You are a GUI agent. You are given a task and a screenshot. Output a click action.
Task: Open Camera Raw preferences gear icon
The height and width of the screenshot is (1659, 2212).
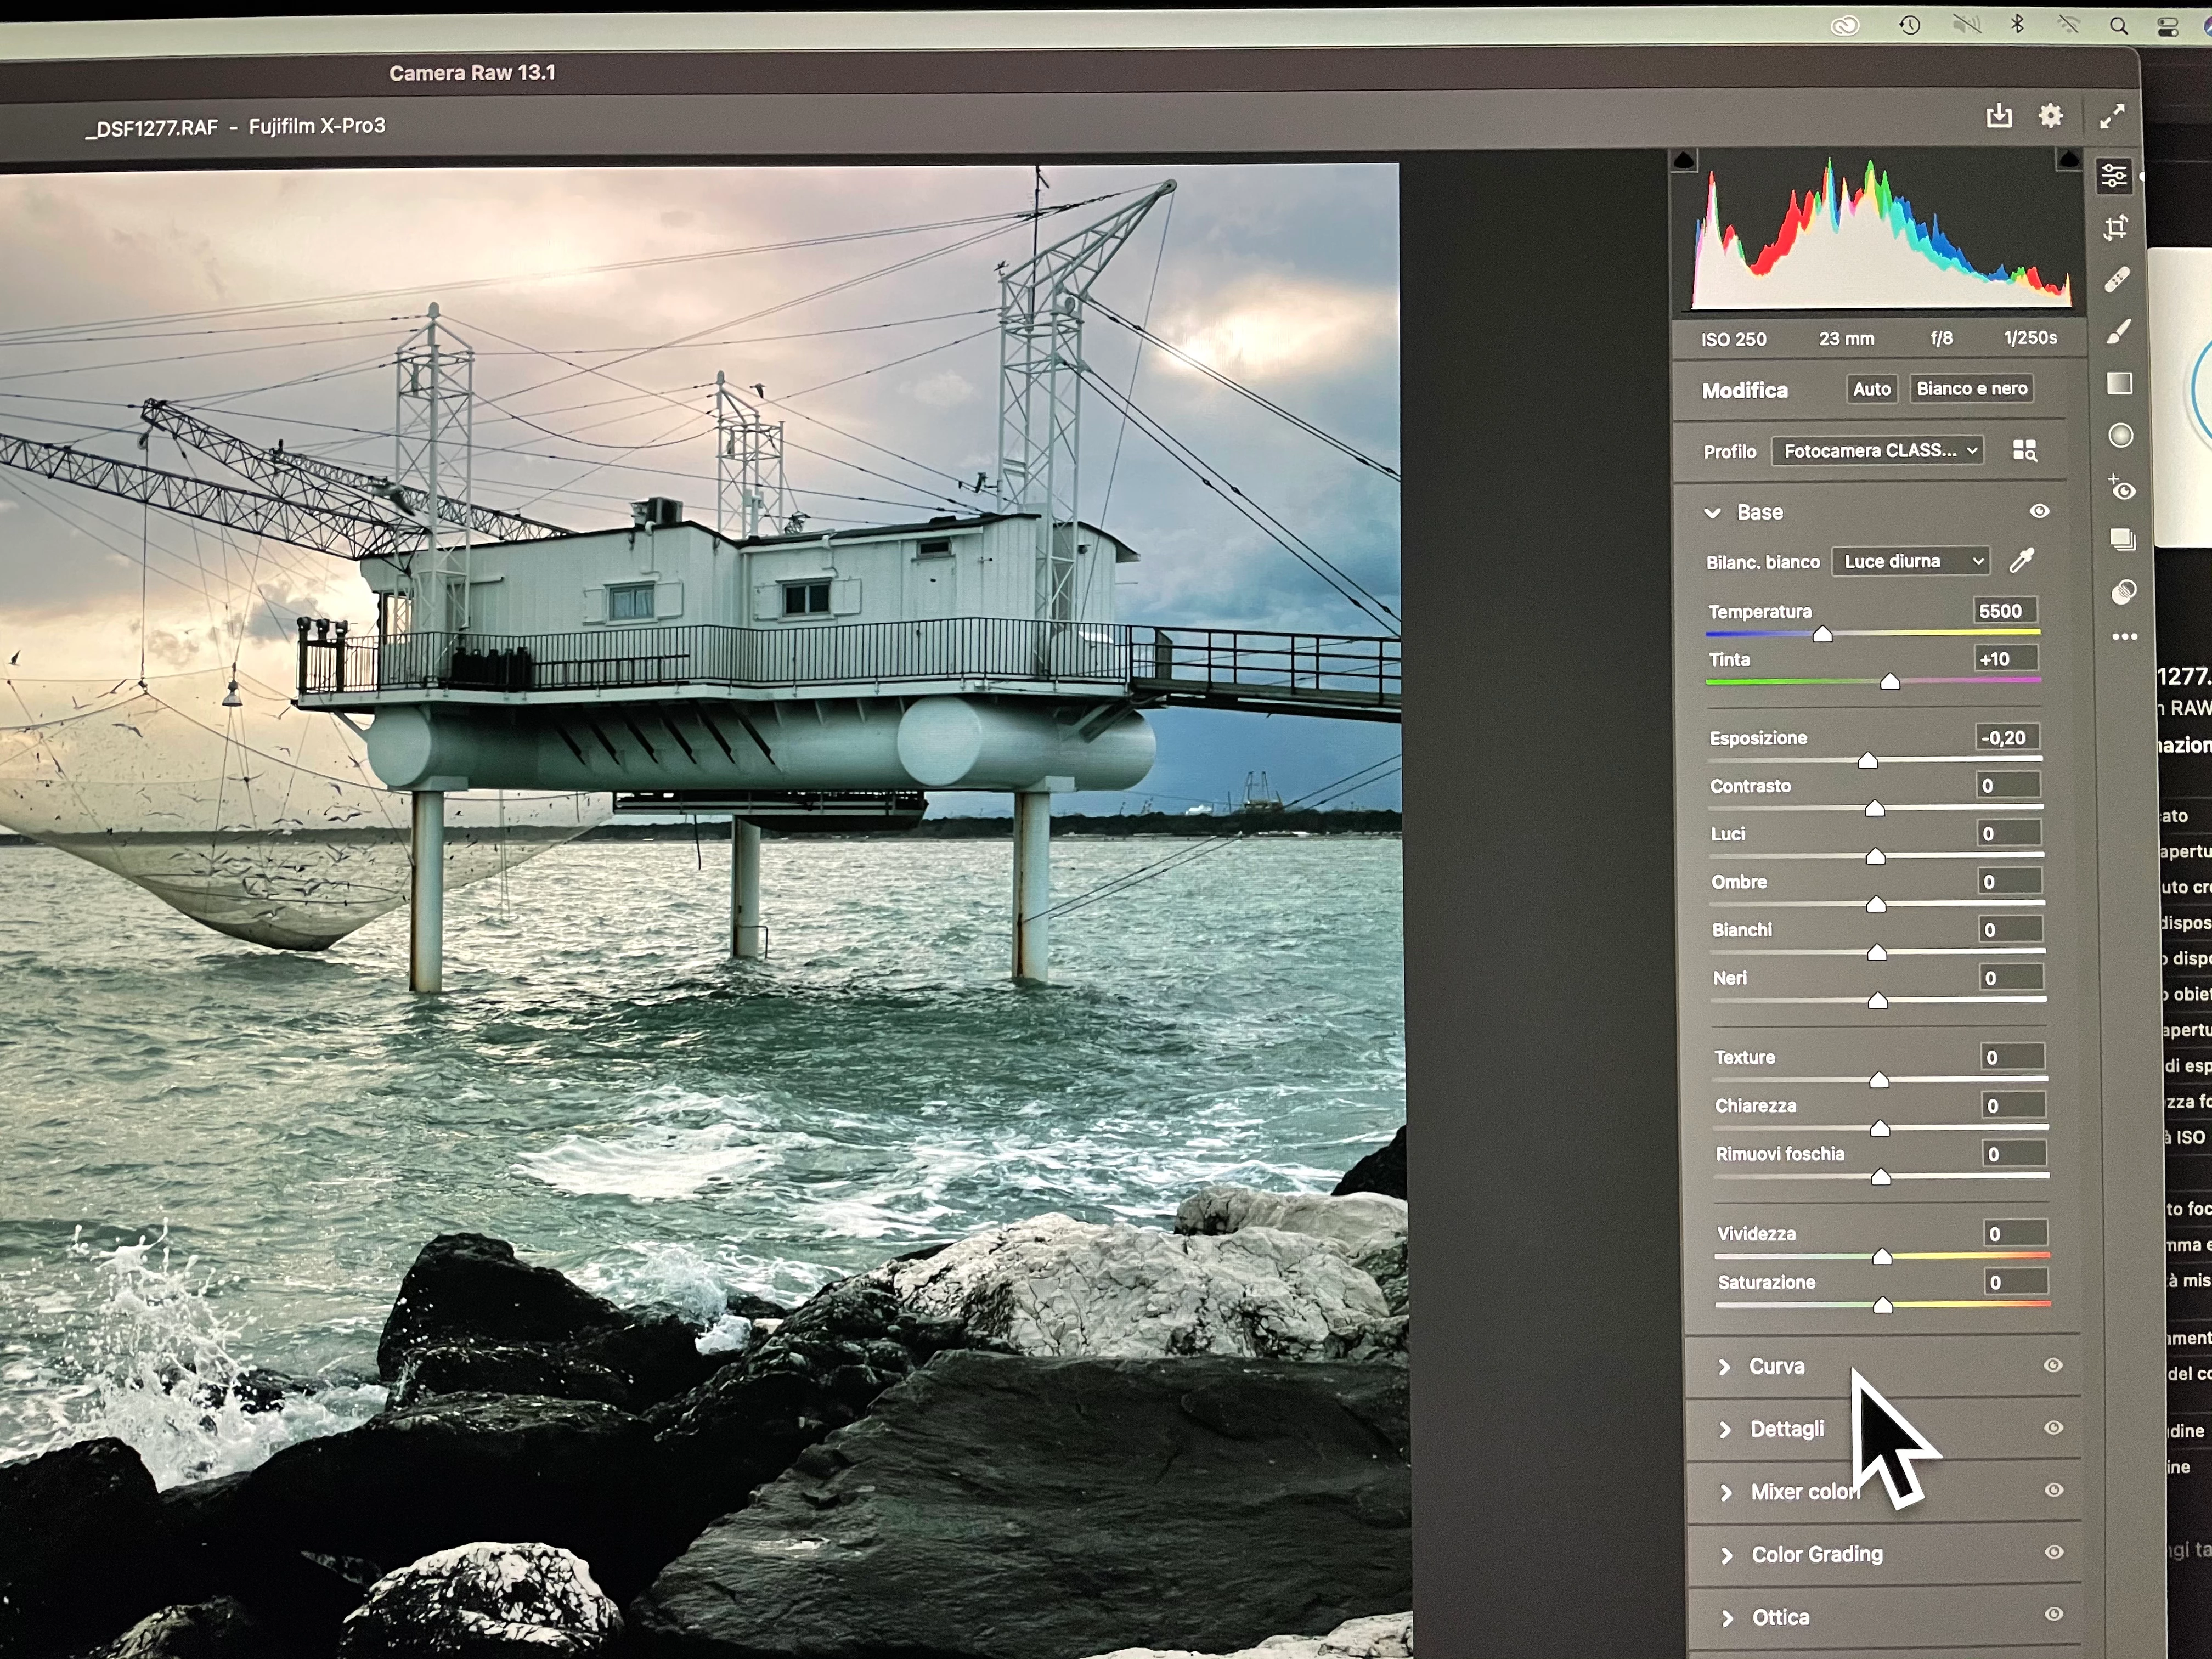[x=2050, y=116]
